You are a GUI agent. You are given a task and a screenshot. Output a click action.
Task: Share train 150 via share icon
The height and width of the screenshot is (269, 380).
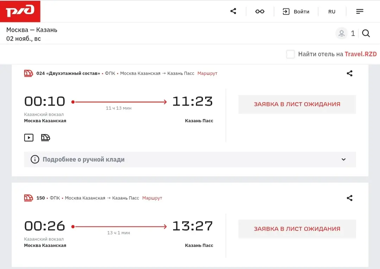(349, 198)
